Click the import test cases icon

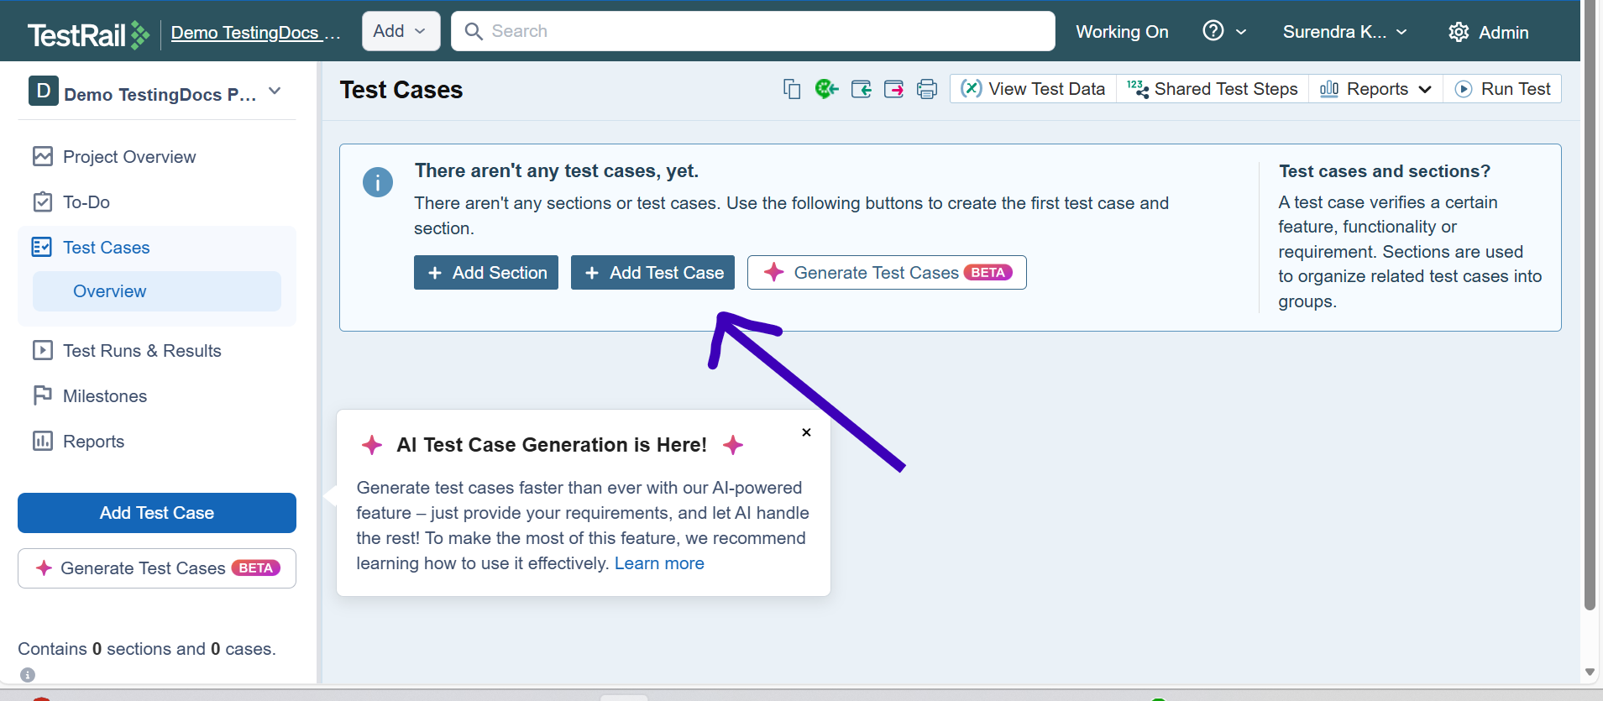861,89
